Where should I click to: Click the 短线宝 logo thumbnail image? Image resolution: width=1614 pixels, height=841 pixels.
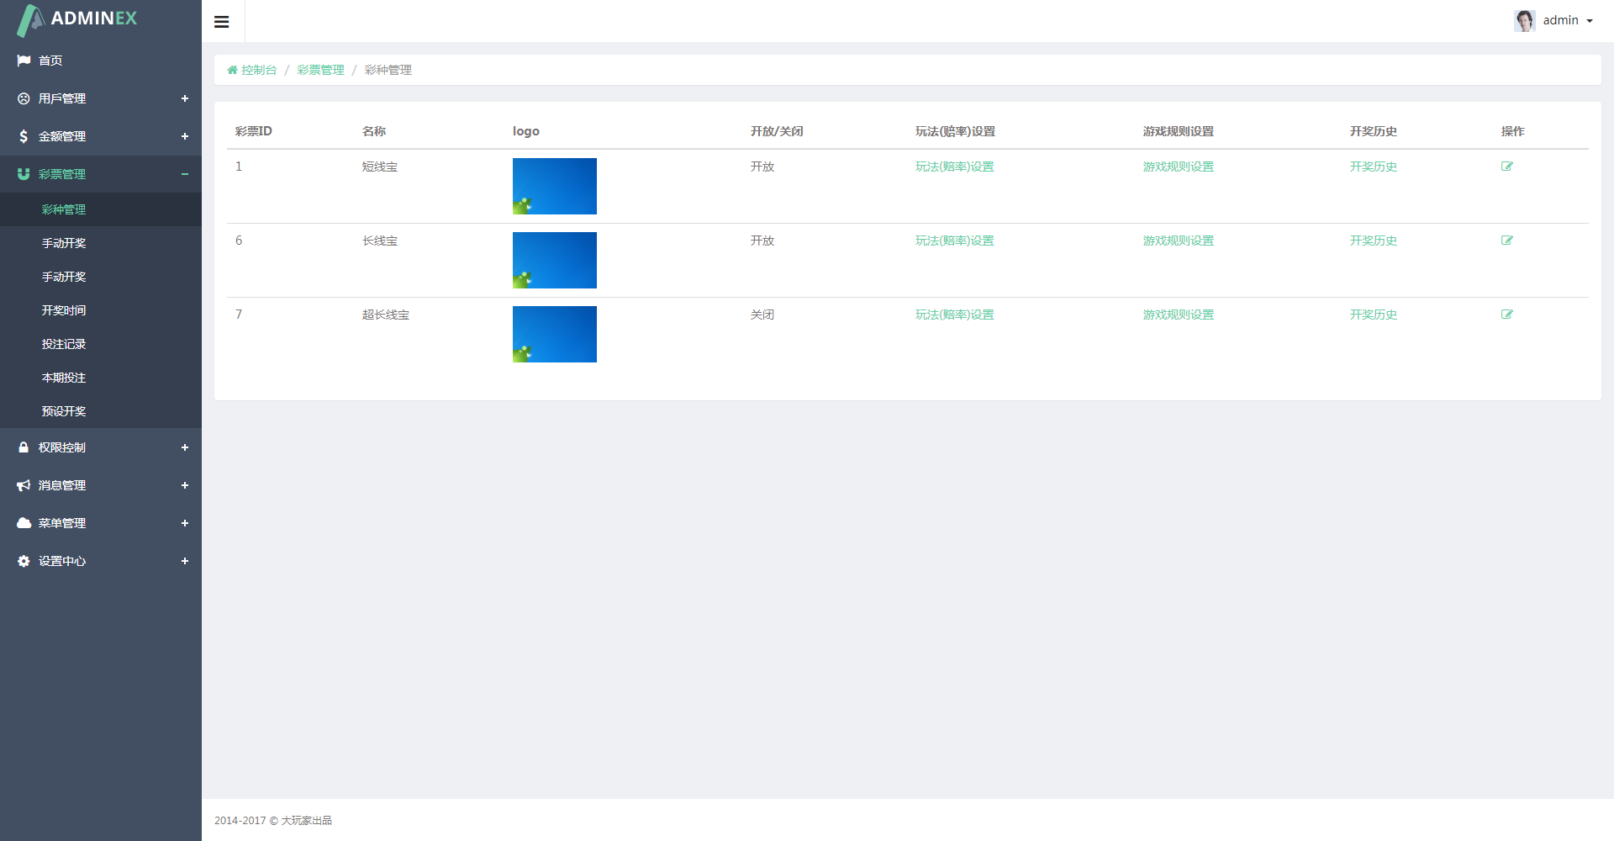pyautogui.click(x=555, y=186)
